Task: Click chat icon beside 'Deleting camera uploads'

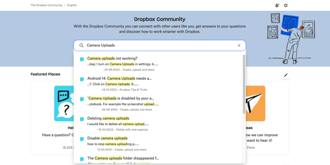Action: tap(82, 119)
